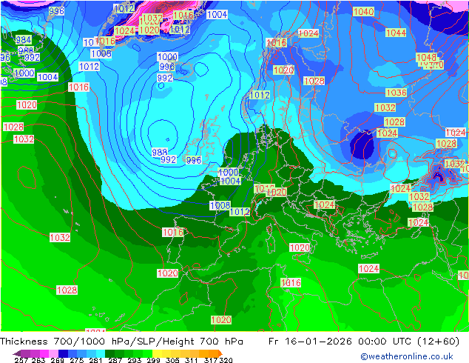This screenshot has height=363, width=469.
Task: Click the legend value '293'
Action: tap(135, 360)
